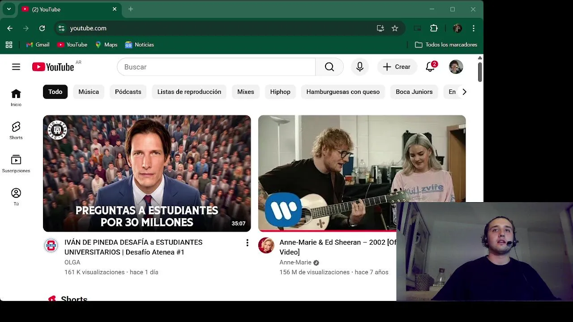Open the Gmail bookmark

tap(38, 45)
